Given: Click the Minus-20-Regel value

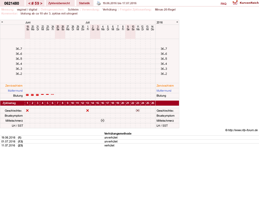Looking at the screenshot, I should pos(165,9).
